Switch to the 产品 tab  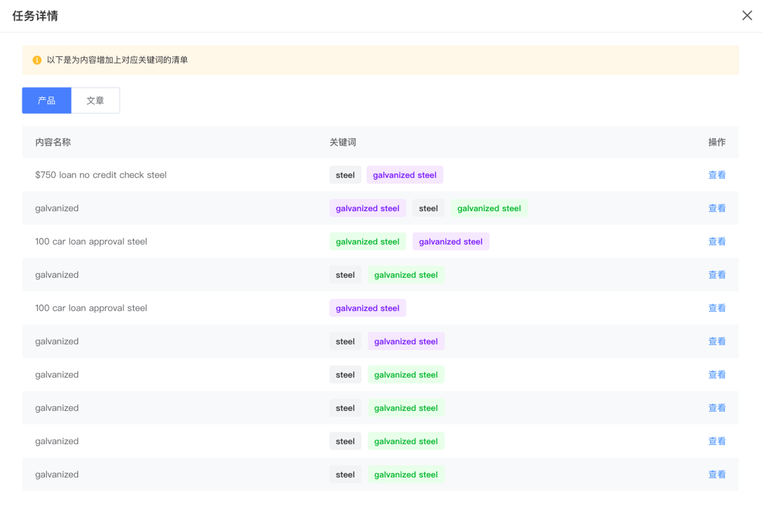tap(46, 100)
